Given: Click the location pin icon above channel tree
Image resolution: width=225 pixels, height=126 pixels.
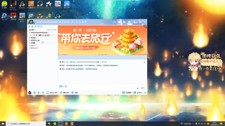Looking at the screenshot, I should tap(35, 27).
